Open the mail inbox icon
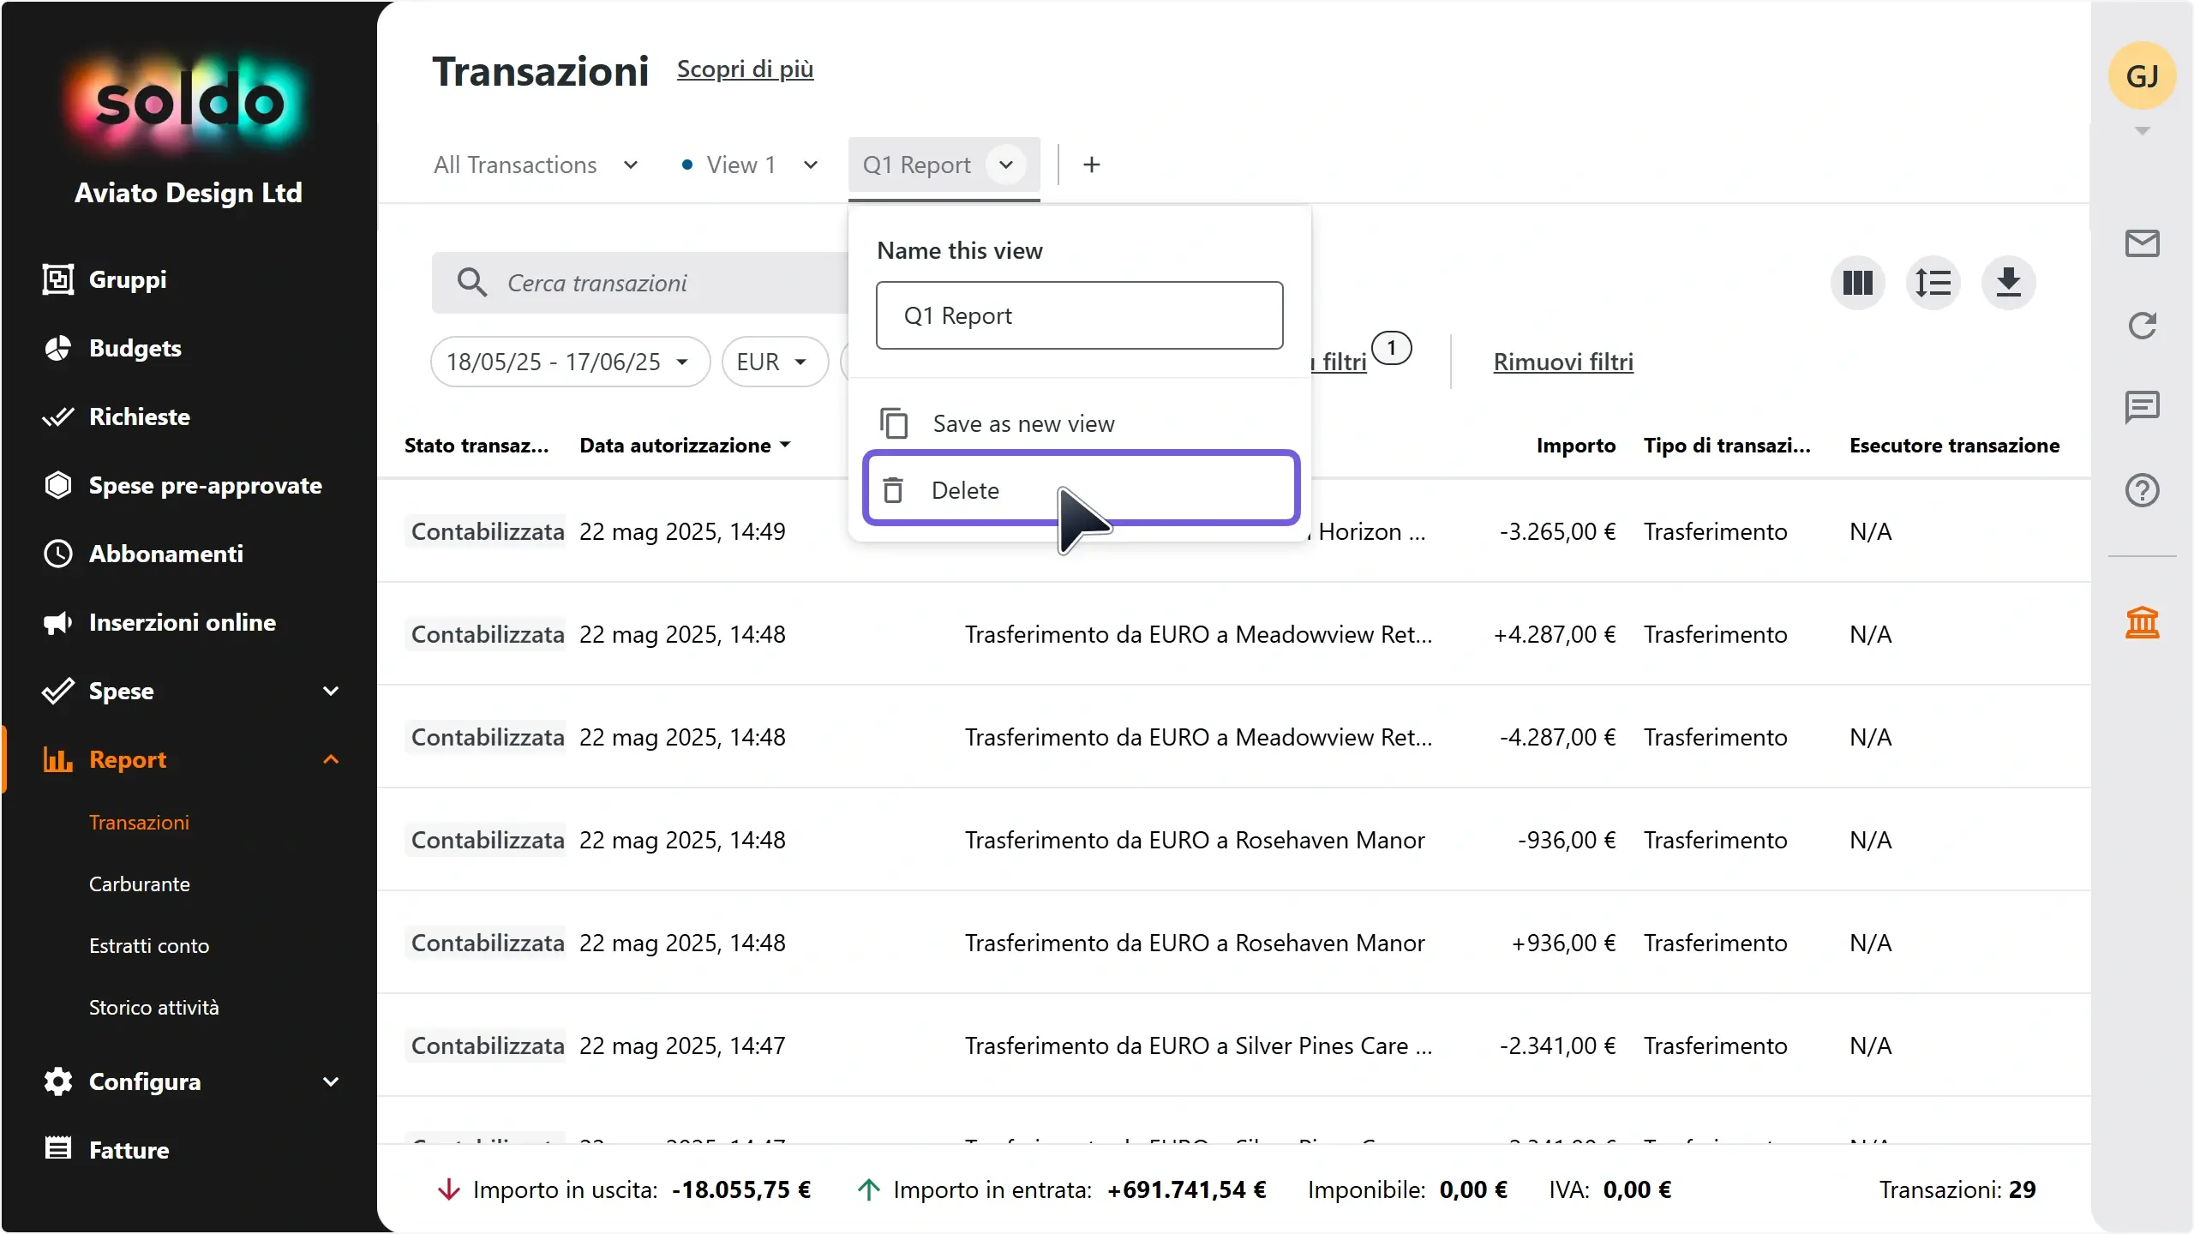 pos(2142,243)
